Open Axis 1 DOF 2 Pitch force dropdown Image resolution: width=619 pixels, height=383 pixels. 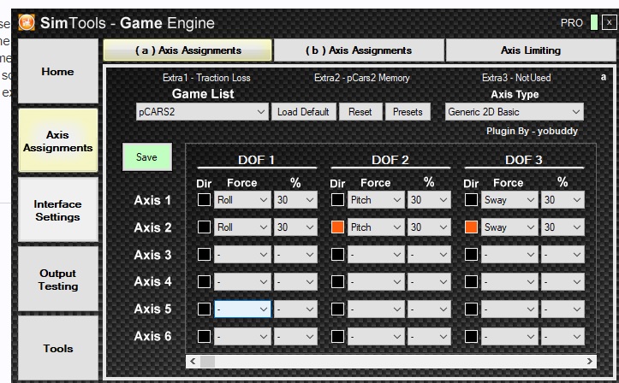[x=376, y=200]
